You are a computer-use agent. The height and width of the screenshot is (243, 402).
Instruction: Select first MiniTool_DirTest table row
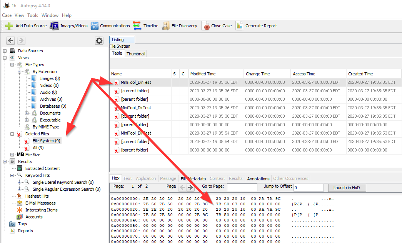(x=256, y=82)
